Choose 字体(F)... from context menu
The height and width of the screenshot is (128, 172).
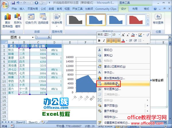pos(123,72)
